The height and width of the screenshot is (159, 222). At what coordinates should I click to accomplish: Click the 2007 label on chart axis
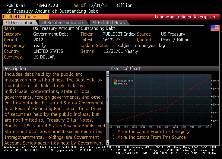coord(167,127)
